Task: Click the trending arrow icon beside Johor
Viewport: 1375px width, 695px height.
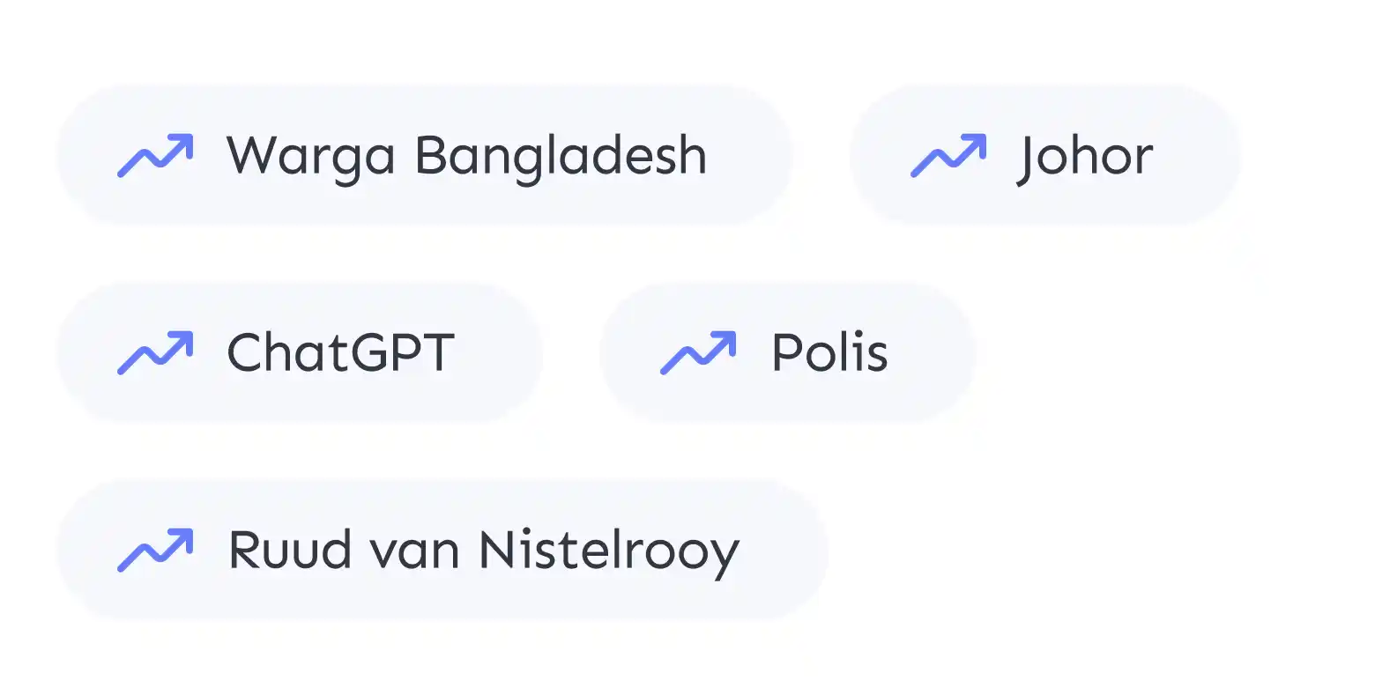Action: (x=948, y=156)
